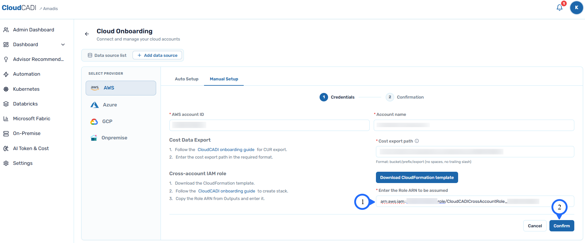This screenshot has height=243, width=585.
Task: Open the Amadis organization link
Action: pyautogui.click(x=49, y=8)
